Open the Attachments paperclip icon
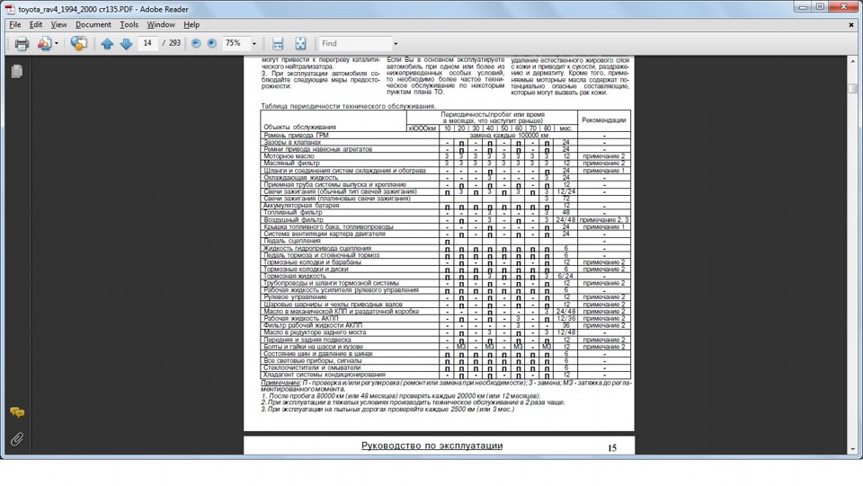 coord(17,438)
